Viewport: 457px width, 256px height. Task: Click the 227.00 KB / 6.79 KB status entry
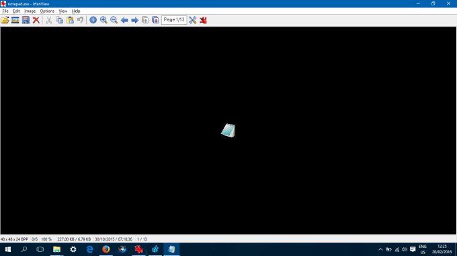[x=74, y=239]
